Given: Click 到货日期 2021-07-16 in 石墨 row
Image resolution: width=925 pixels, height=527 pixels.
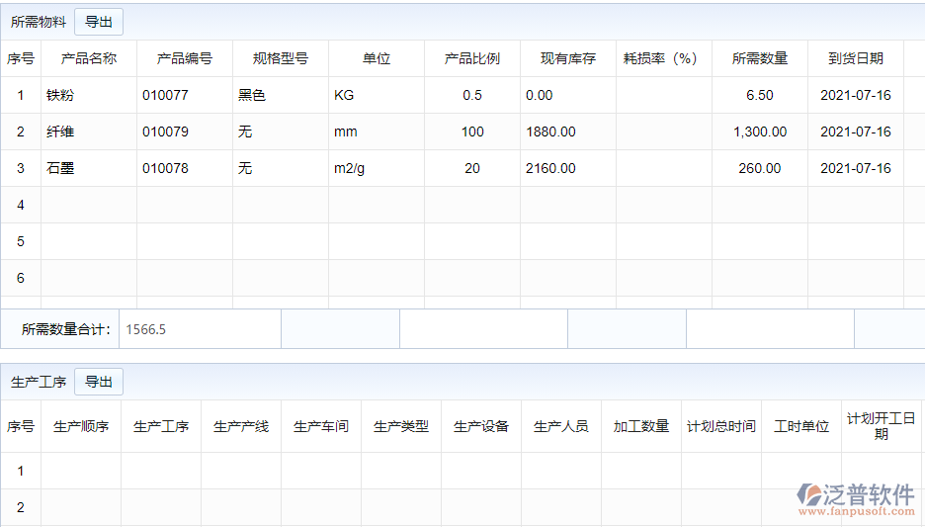Looking at the screenshot, I should [855, 168].
